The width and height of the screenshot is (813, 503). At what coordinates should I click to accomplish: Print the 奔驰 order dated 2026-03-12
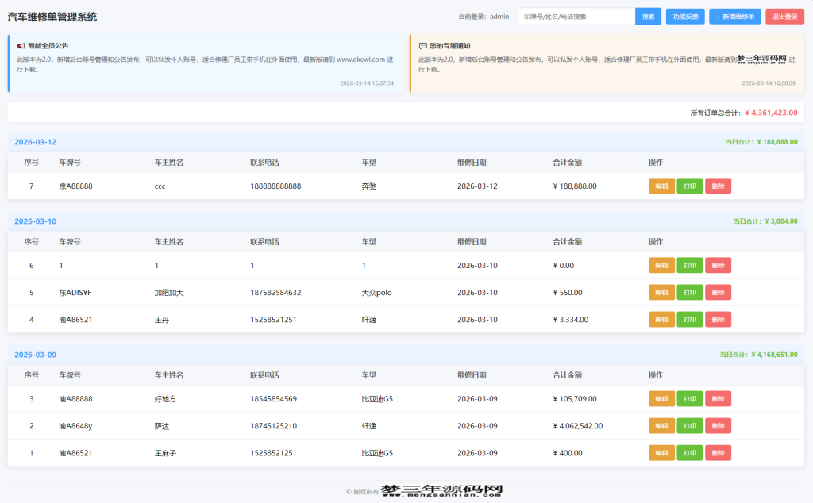689,186
